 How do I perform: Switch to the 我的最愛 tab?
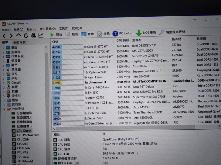pyautogui.click(x=19, y=42)
